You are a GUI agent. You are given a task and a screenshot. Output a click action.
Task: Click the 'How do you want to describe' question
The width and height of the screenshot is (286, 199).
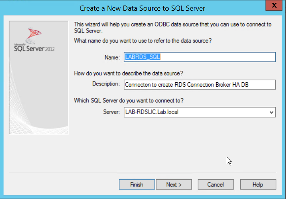(129, 73)
